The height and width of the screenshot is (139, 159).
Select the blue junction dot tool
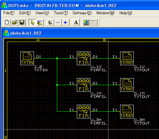[x=66, y=23]
